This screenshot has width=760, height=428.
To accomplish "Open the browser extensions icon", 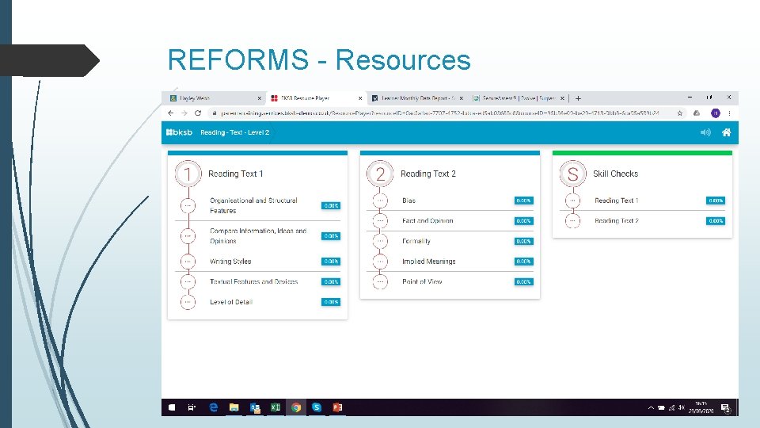I will pos(697,113).
